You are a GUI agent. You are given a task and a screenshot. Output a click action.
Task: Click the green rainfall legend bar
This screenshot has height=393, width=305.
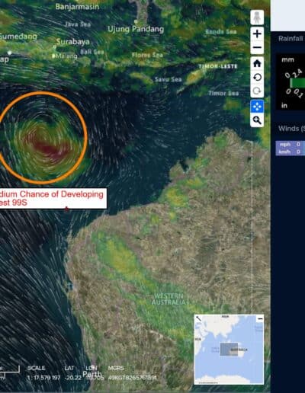click(x=297, y=83)
